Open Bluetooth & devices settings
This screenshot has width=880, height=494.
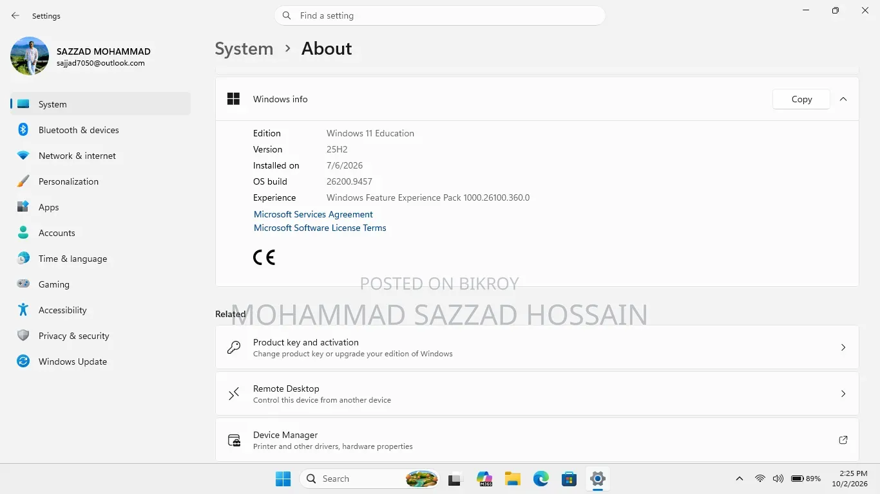point(100,130)
